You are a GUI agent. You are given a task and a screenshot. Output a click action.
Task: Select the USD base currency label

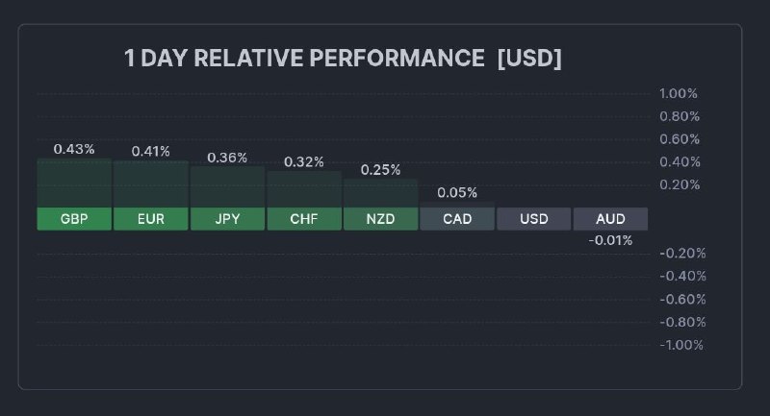coord(534,219)
